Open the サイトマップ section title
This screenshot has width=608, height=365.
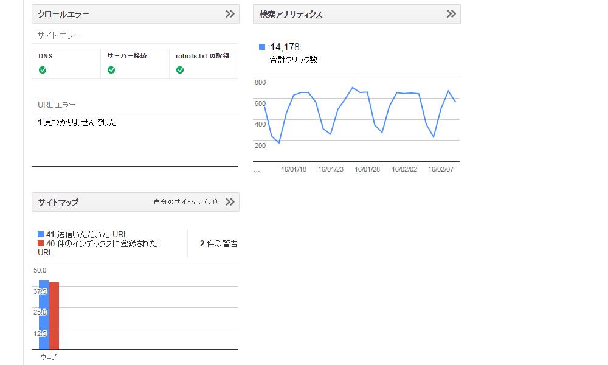(x=58, y=202)
